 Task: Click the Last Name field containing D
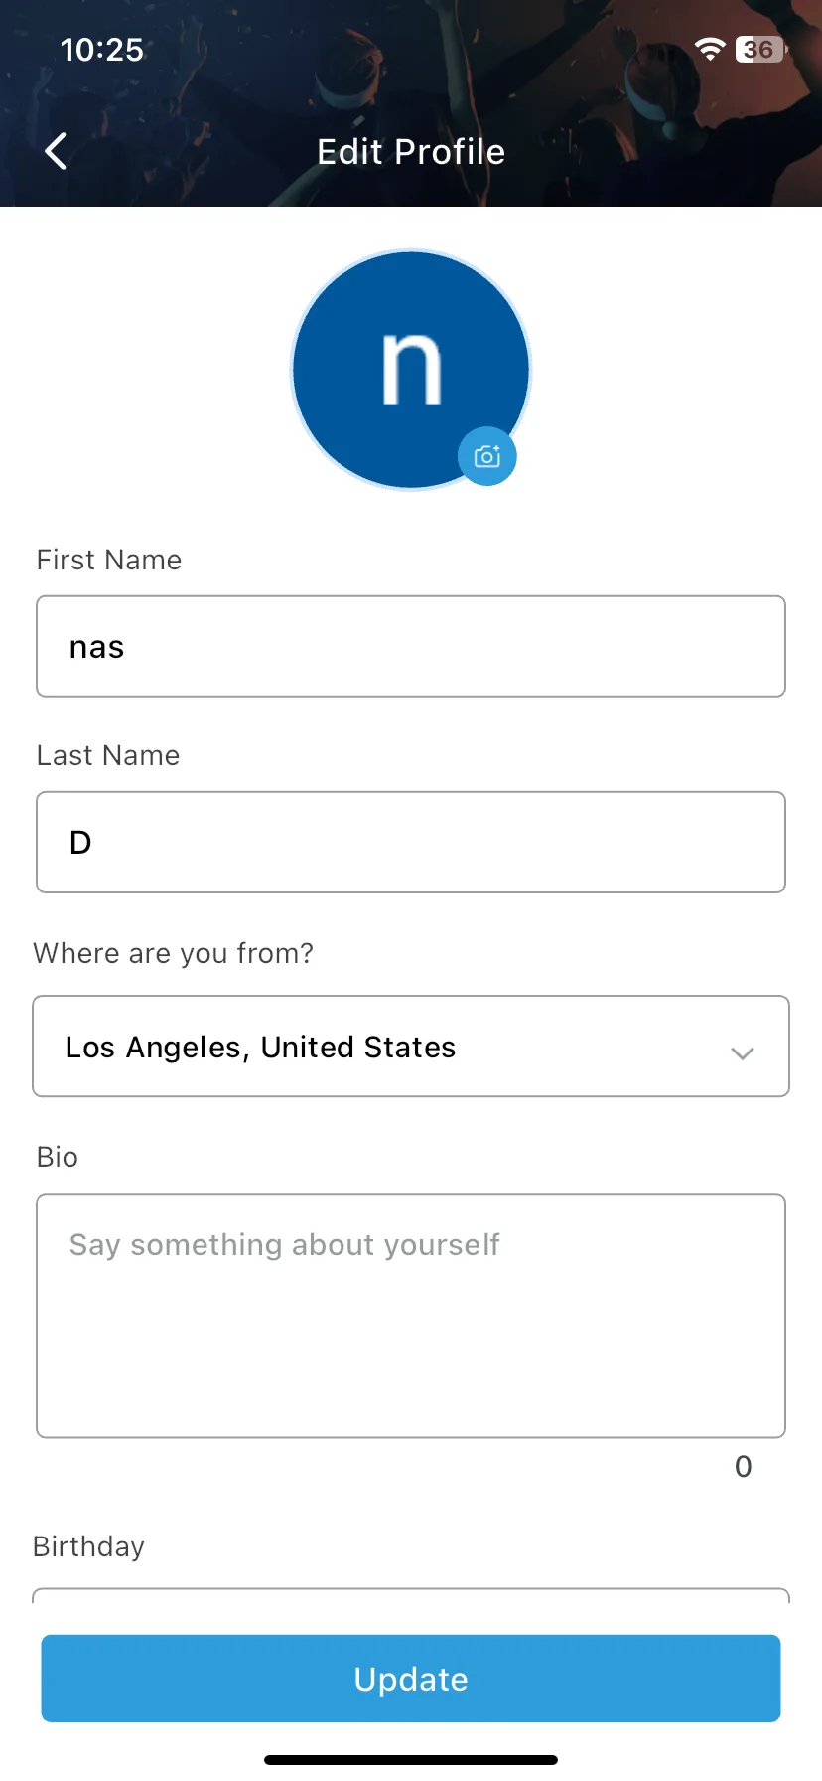[x=411, y=842]
